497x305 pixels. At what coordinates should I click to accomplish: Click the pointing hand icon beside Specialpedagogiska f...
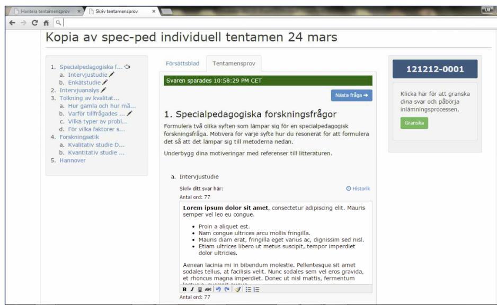[x=127, y=67]
